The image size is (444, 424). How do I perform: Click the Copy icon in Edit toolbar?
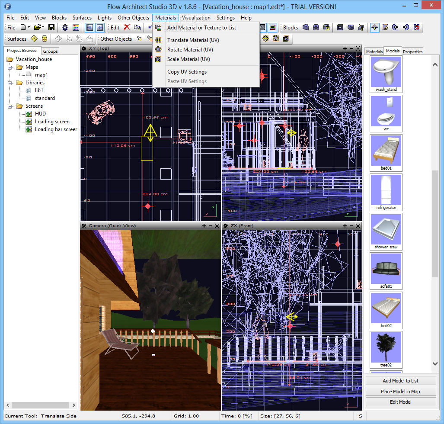pos(137,27)
